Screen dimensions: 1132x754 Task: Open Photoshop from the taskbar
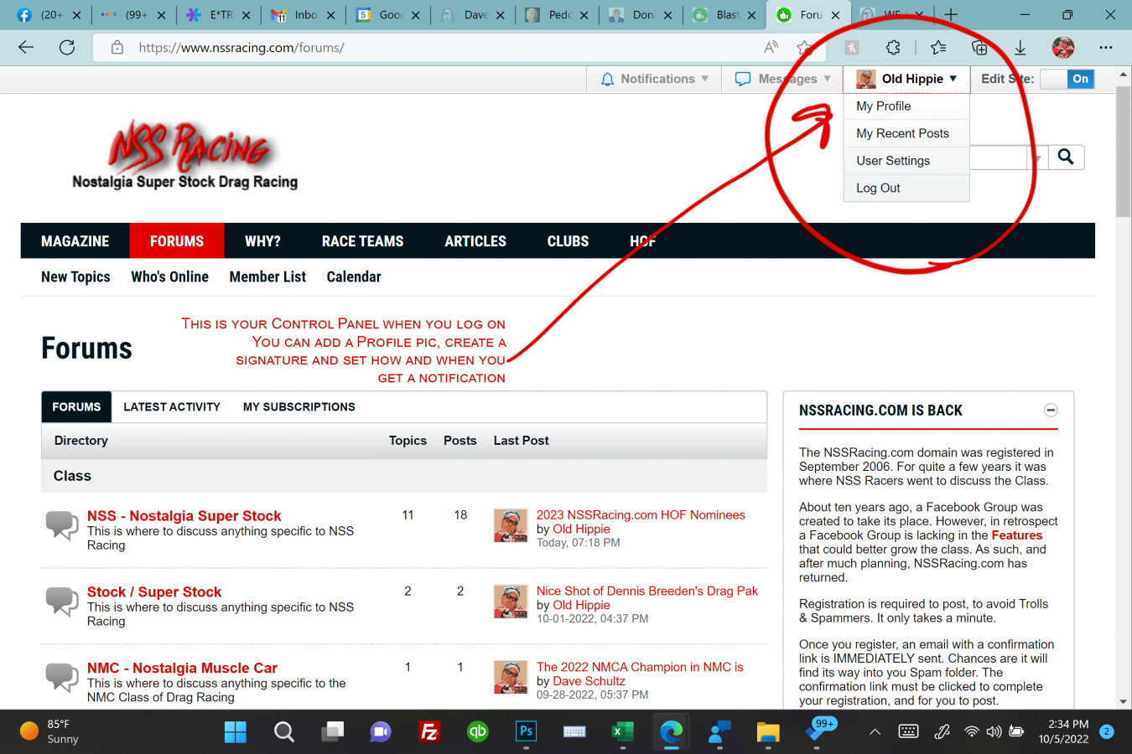[526, 731]
